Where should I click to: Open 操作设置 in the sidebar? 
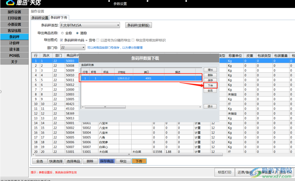[14, 12]
